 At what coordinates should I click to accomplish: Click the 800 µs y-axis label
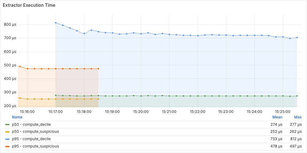pyautogui.click(x=10, y=24)
